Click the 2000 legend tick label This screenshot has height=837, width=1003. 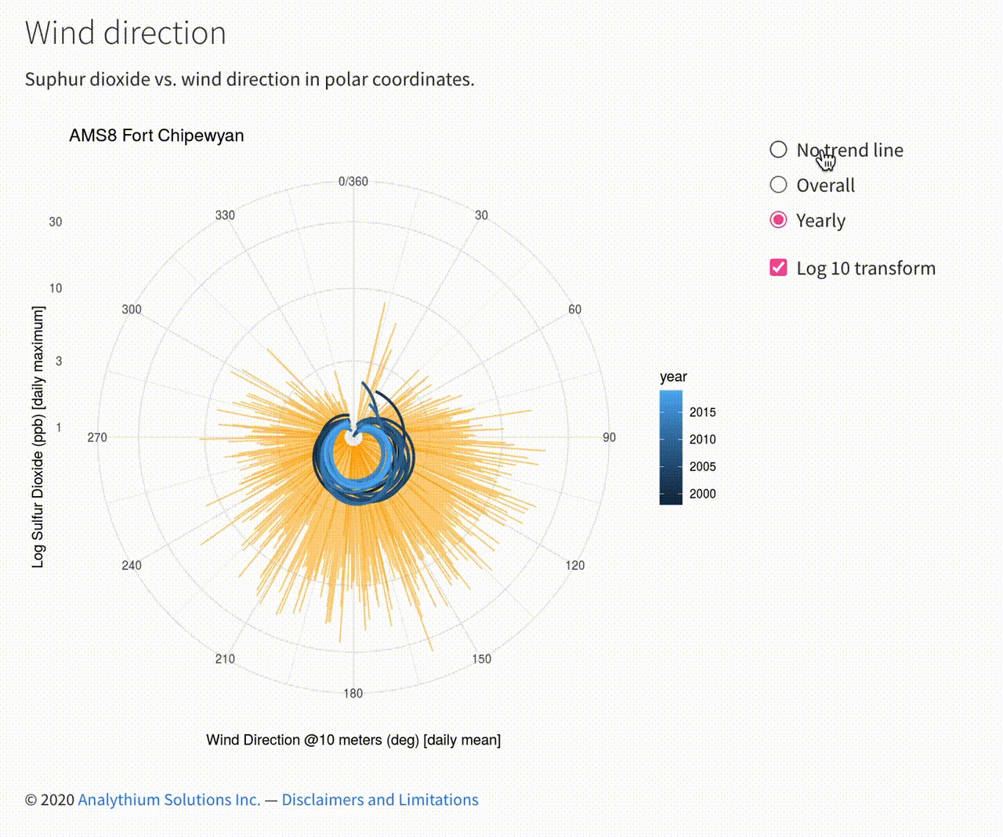(702, 494)
